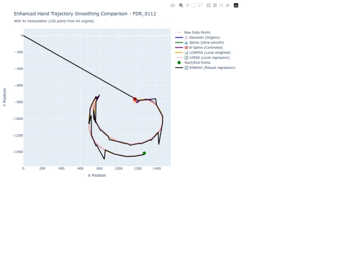
Task: Click the -1000 y-axis tick label
Action: click(x=18, y=119)
